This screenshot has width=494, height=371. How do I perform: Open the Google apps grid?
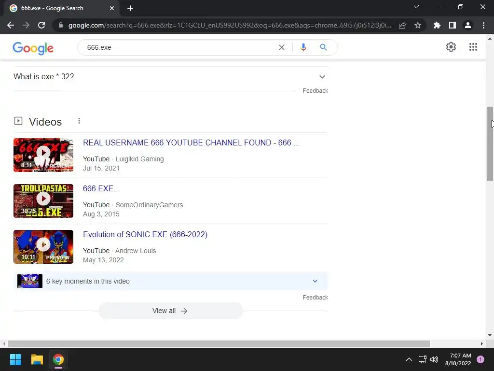click(473, 47)
